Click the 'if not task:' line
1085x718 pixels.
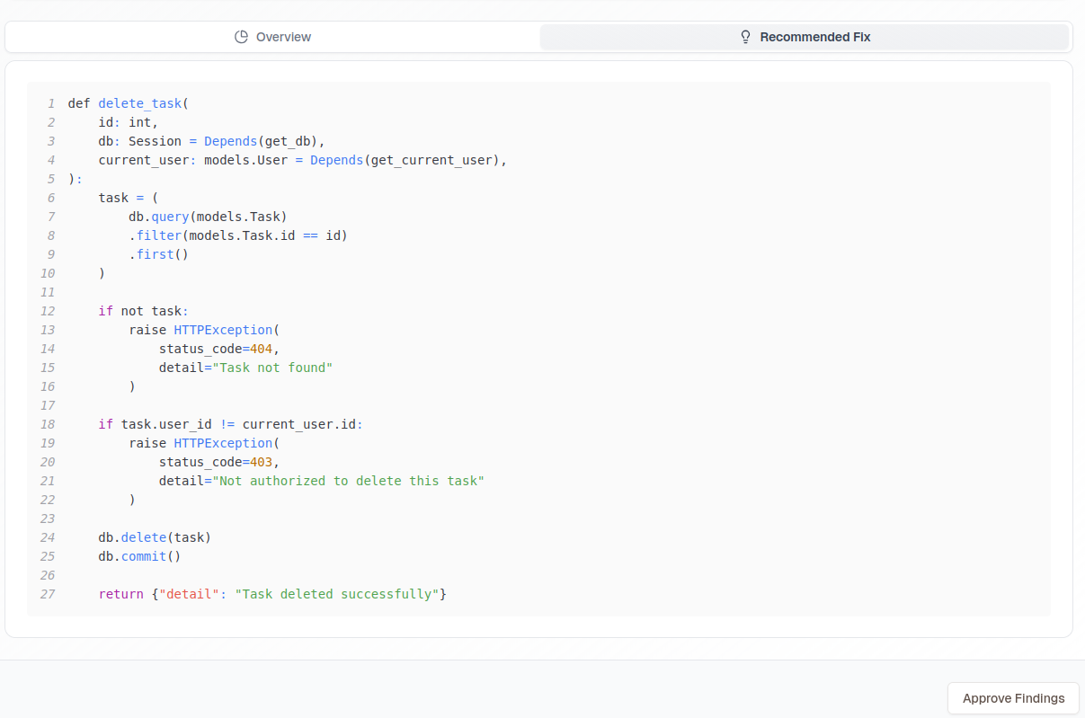[x=144, y=311]
